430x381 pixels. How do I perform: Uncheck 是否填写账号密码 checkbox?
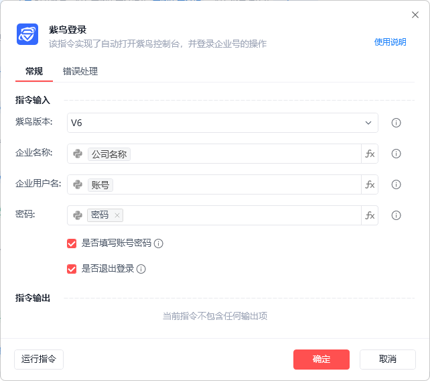pos(72,243)
